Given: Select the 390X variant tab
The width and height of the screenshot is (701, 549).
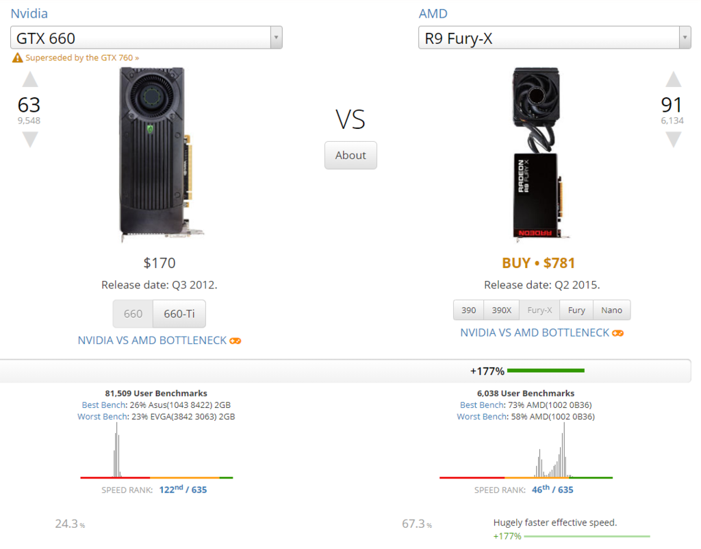Looking at the screenshot, I should click(502, 310).
